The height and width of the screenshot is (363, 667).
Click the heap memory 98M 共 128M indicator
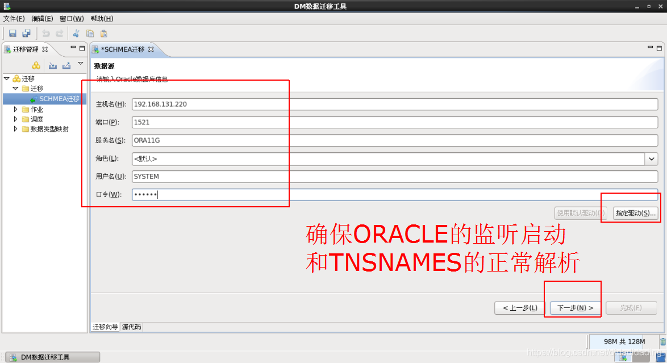[x=624, y=341]
